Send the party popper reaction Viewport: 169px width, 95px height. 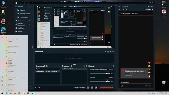[149, 69]
